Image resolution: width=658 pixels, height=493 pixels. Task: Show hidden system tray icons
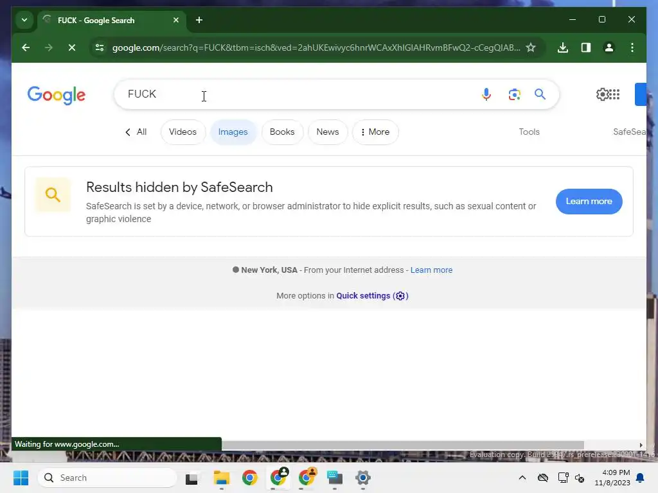coord(522,478)
